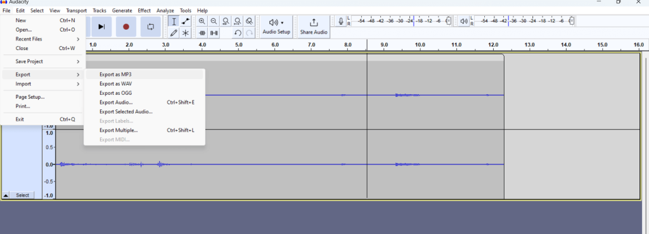Select the Selection (I-beam) tool

coord(174,22)
